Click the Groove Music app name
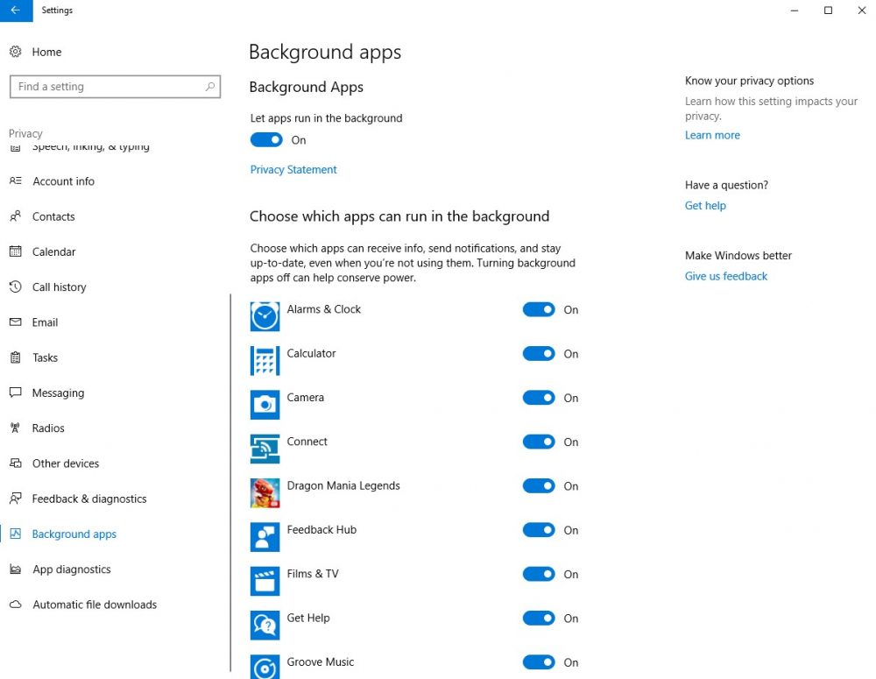This screenshot has height=679, width=876. point(320,661)
